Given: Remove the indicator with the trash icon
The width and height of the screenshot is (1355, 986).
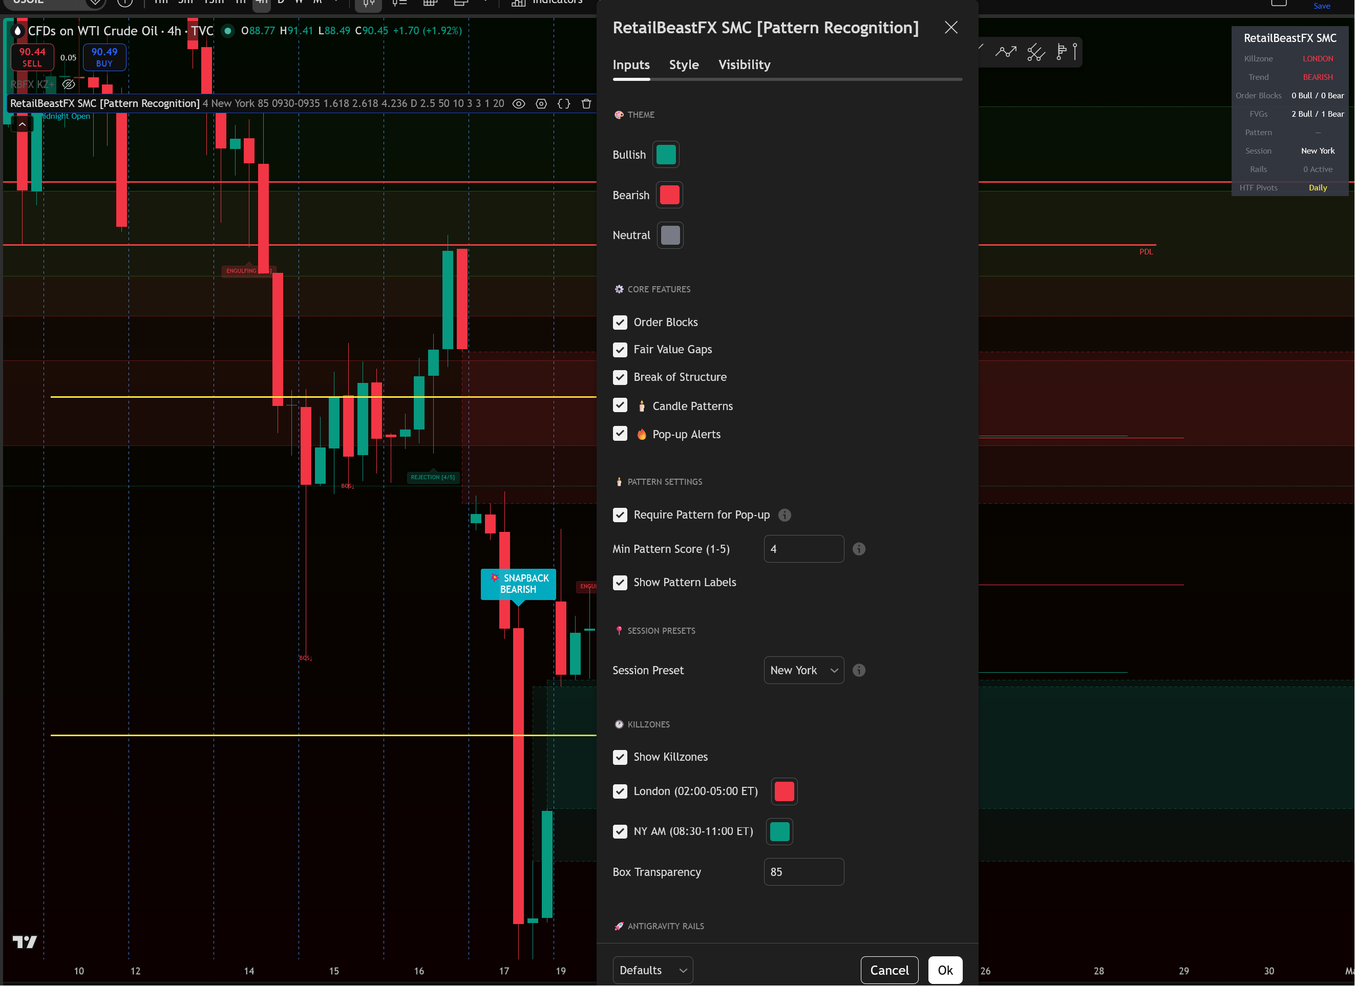Looking at the screenshot, I should coord(586,103).
